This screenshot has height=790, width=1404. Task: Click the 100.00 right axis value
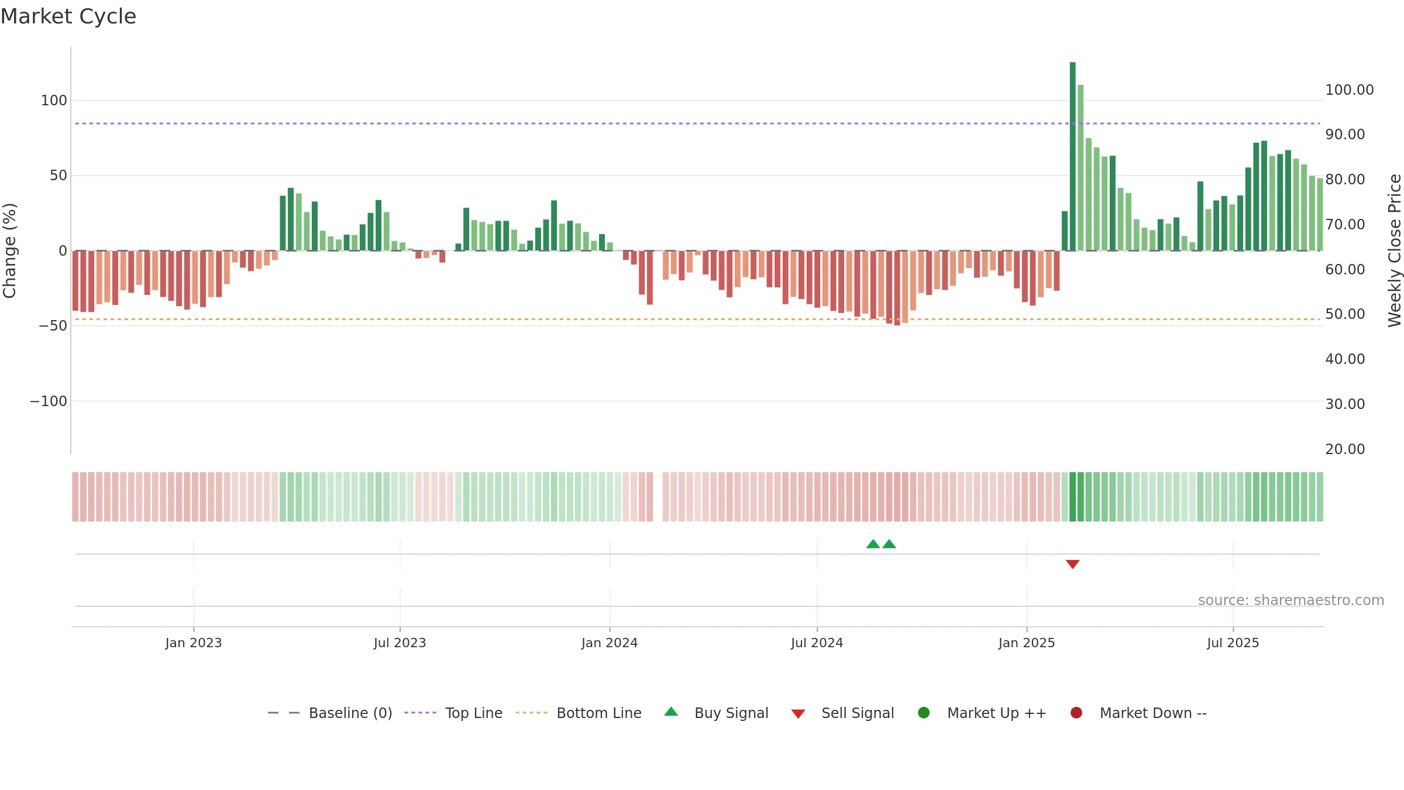pos(1350,90)
